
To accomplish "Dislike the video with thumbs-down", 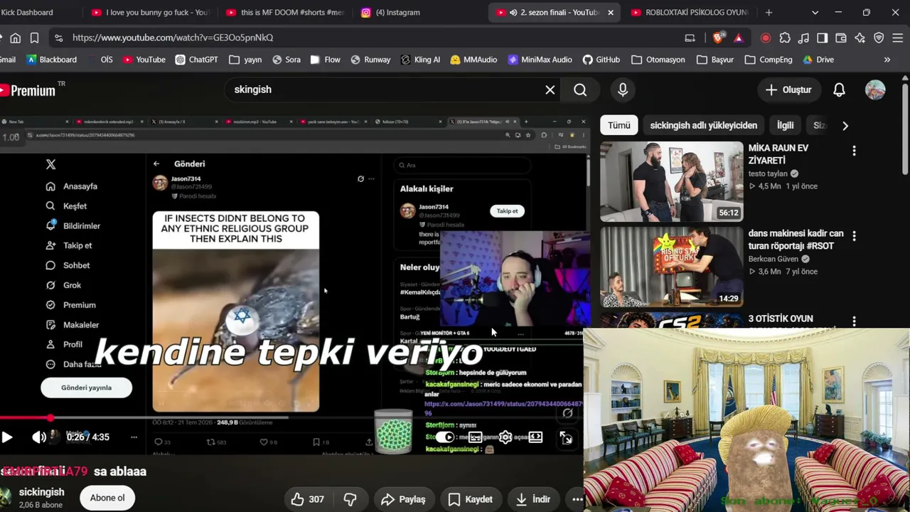I will click(x=350, y=499).
